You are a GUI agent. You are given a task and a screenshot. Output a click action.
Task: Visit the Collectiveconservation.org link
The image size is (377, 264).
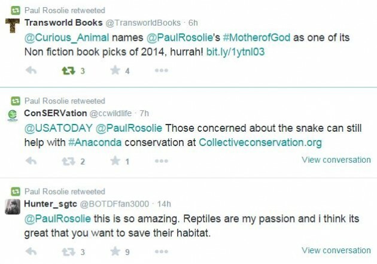[x=260, y=142]
